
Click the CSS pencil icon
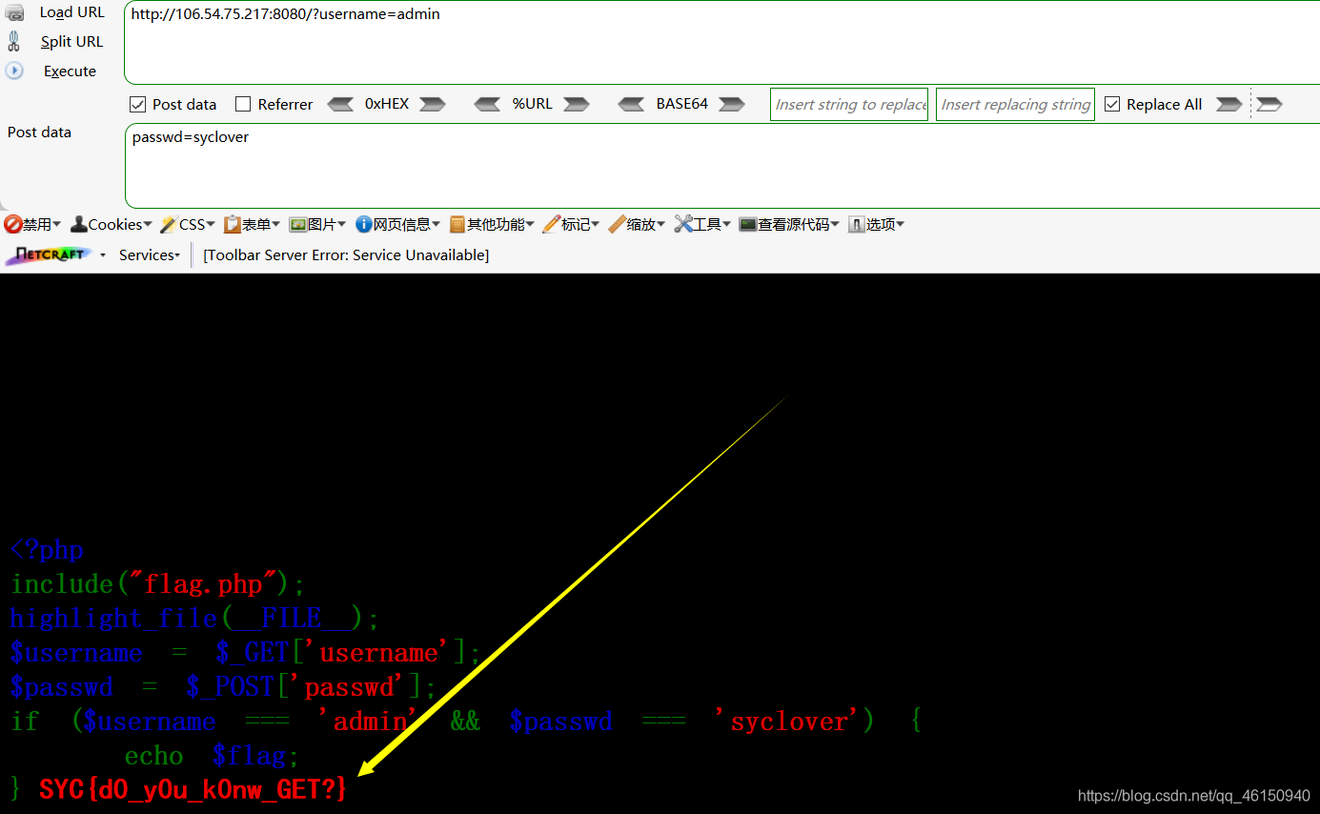169,224
